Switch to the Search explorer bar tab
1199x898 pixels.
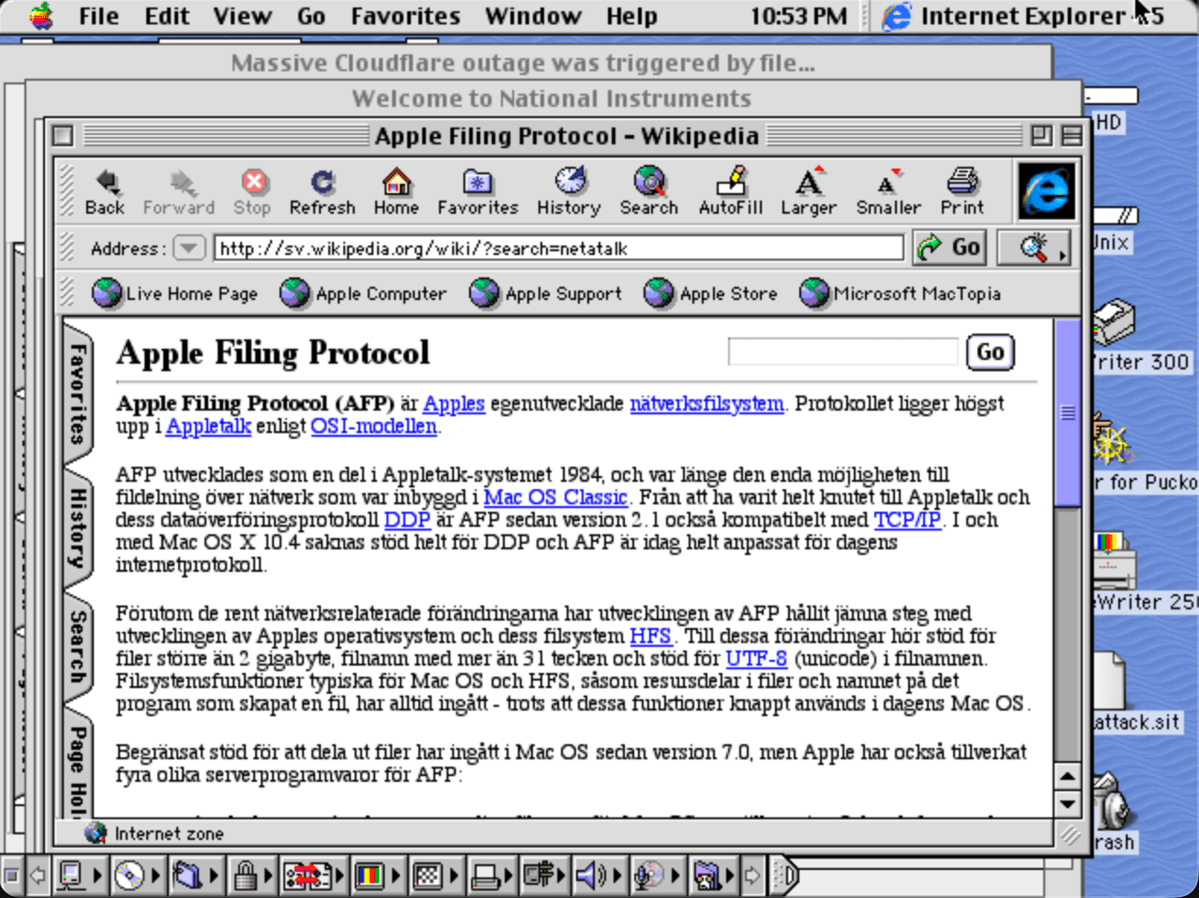pyautogui.click(x=78, y=647)
